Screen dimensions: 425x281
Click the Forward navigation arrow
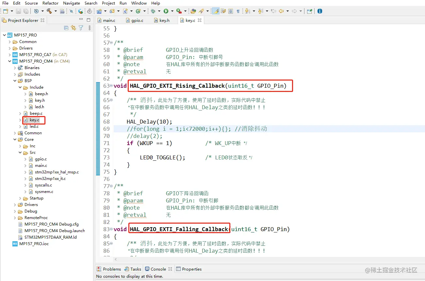coord(294,11)
